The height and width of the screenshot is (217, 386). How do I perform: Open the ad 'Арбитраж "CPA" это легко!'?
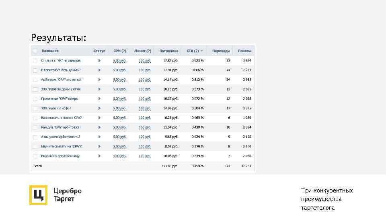click(x=61, y=80)
